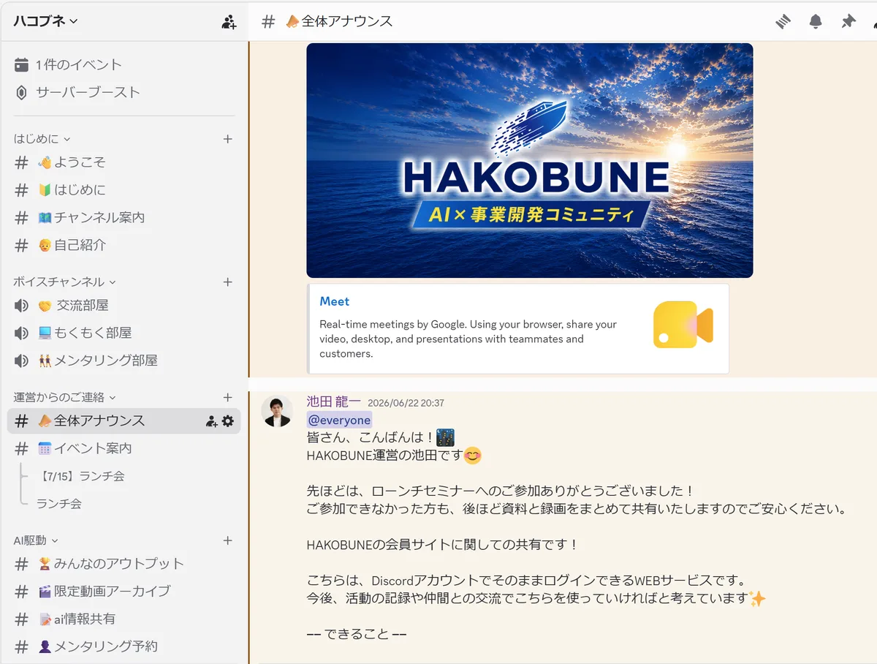Join the もくもく部屋 voice channel
The image size is (877, 664).
(124, 333)
